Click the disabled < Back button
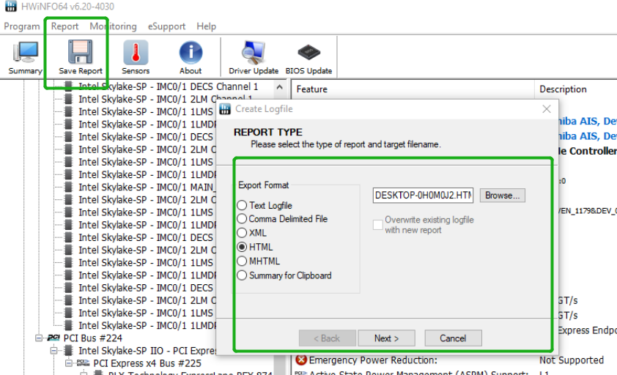617x375 pixels. [327, 338]
